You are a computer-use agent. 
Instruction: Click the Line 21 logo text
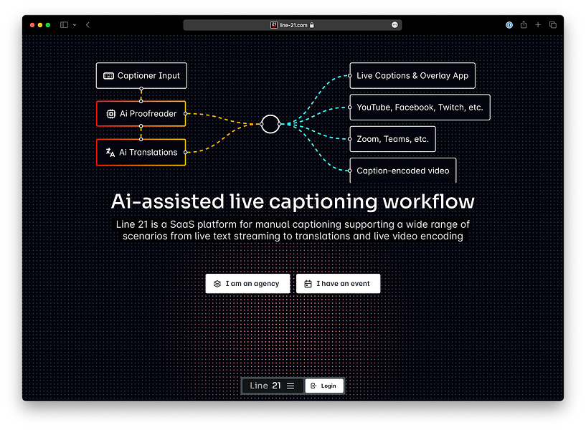[265, 386]
